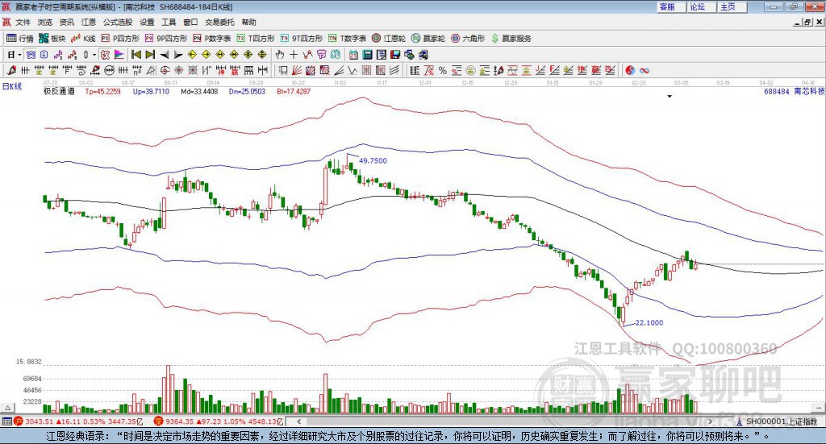
Task: Select the n² square tool
Action: [137, 70]
